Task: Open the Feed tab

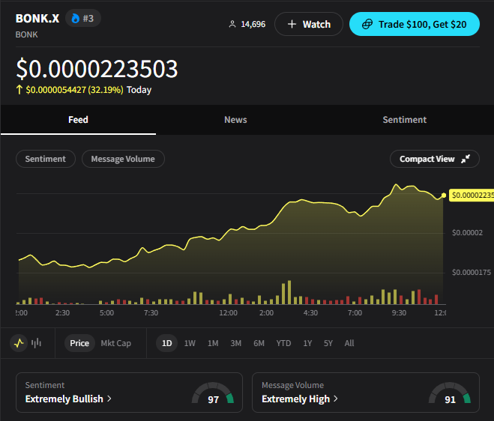Action: pos(78,120)
